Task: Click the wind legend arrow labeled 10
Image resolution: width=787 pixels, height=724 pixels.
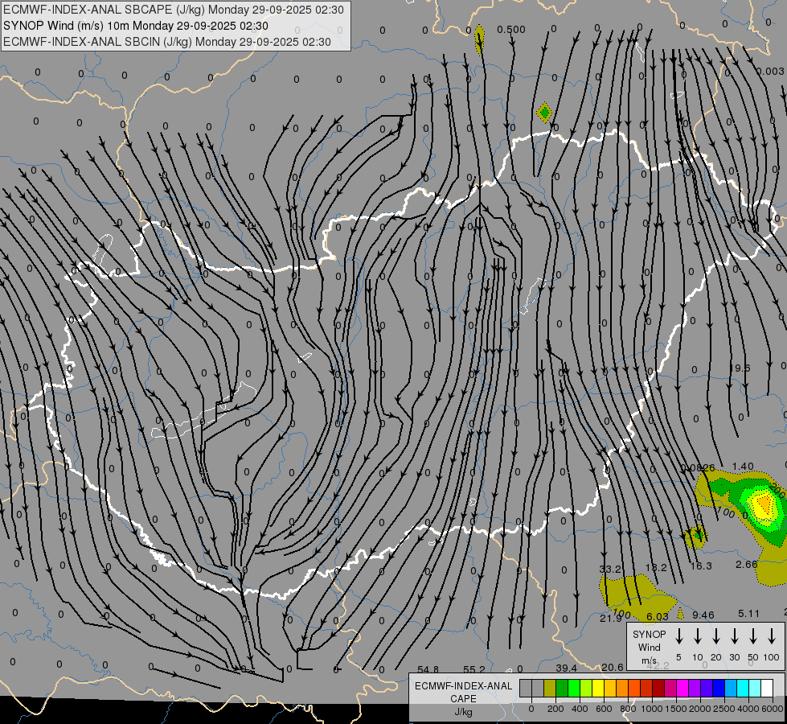Action: [x=697, y=636]
